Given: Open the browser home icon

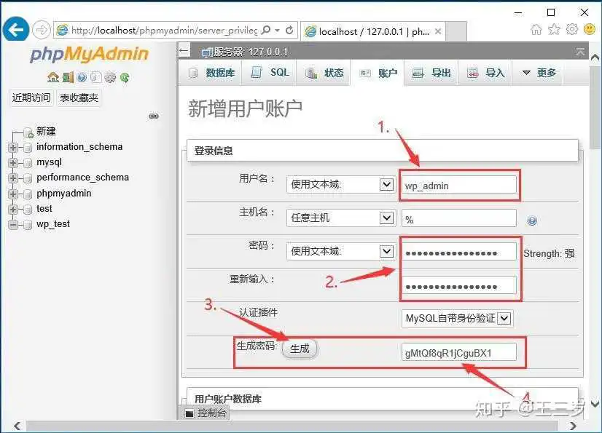Looking at the screenshot, I should (x=536, y=29).
